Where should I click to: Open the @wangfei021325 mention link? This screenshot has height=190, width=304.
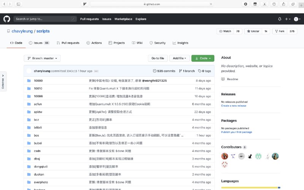click(x=154, y=81)
